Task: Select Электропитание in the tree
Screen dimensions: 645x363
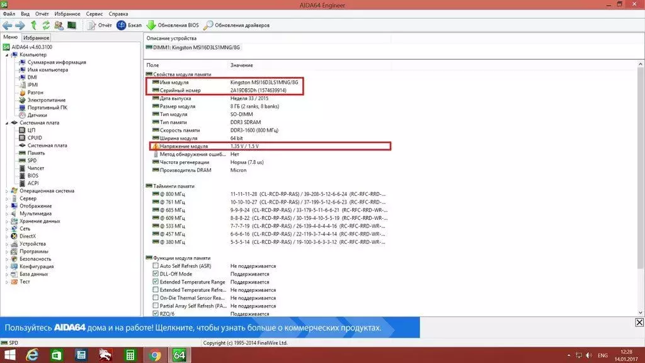Action: 47,100
